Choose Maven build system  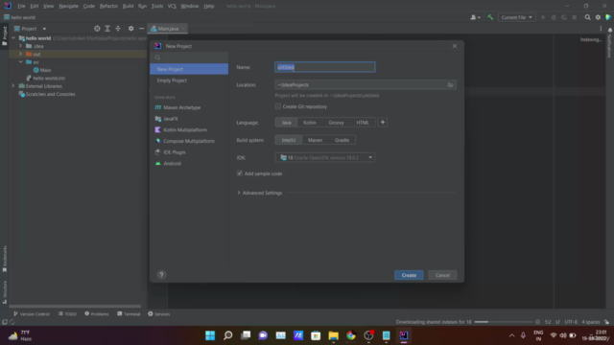point(315,140)
